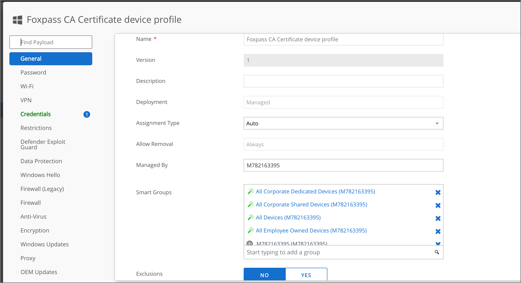This screenshot has width=521, height=283.
Task: Open the Credentials payload
Action: 35,114
